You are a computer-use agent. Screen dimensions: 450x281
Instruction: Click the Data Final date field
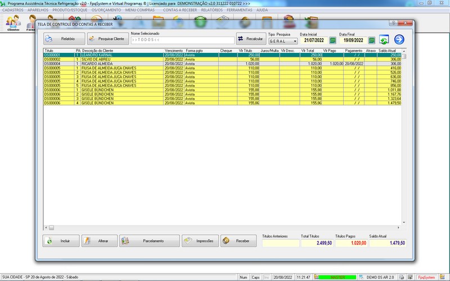tap(353, 40)
